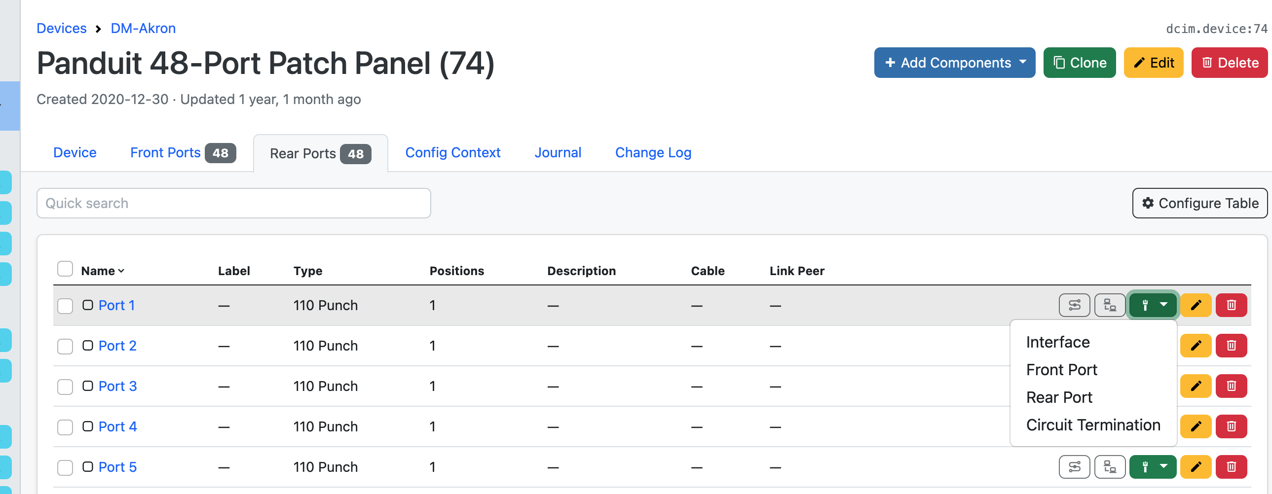This screenshot has height=494, width=1272.
Task: Open connect cable dropdown for Port 1
Action: (1153, 306)
